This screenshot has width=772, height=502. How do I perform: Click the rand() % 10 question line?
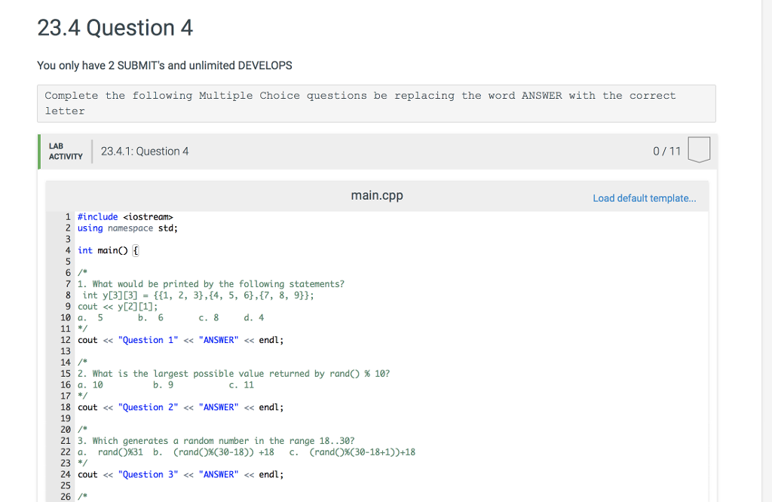click(234, 374)
